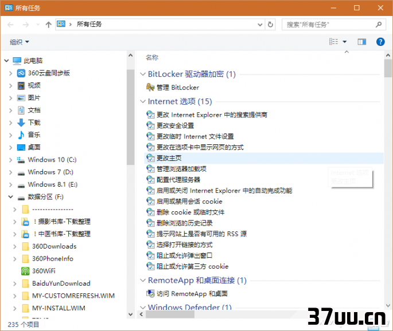Change view layout icon
Screen dimensions: 393x331
point(333,42)
